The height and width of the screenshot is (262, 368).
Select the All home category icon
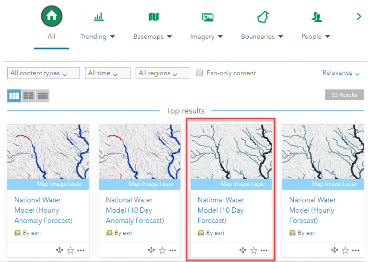(x=52, y=16)
